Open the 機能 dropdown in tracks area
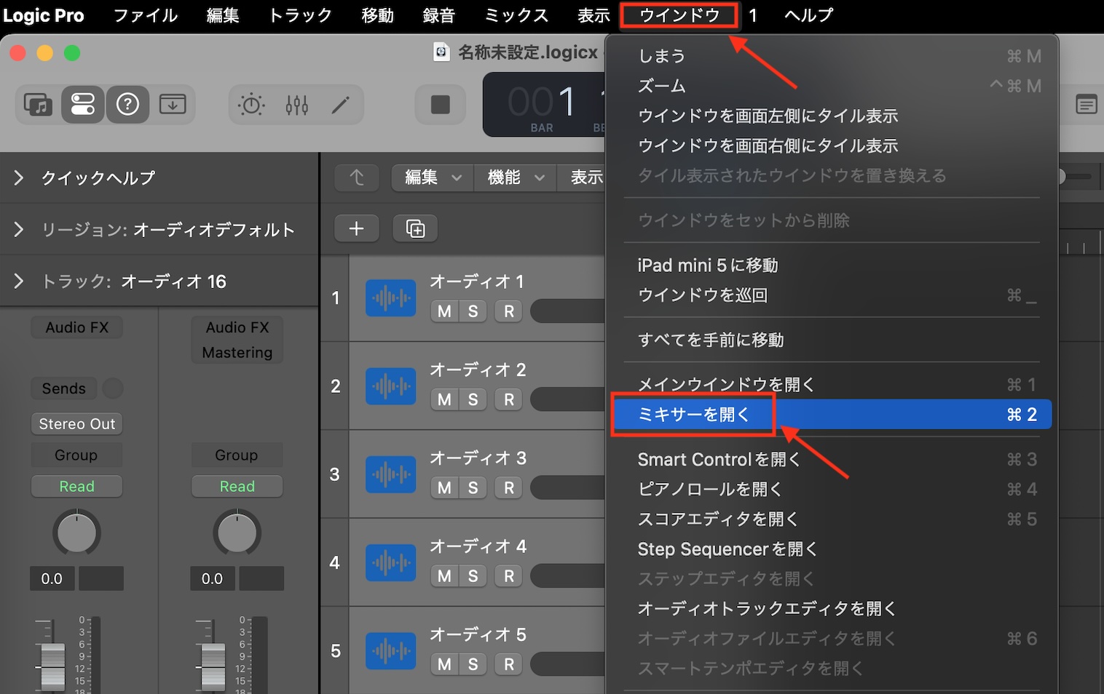Viewport: 1104px width, 694px height. [x=516, y=178]
